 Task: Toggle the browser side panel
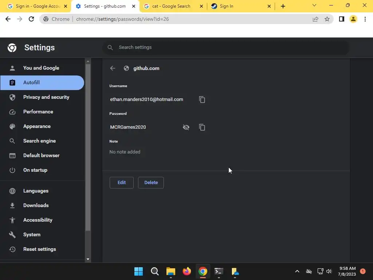pos(342,19)
